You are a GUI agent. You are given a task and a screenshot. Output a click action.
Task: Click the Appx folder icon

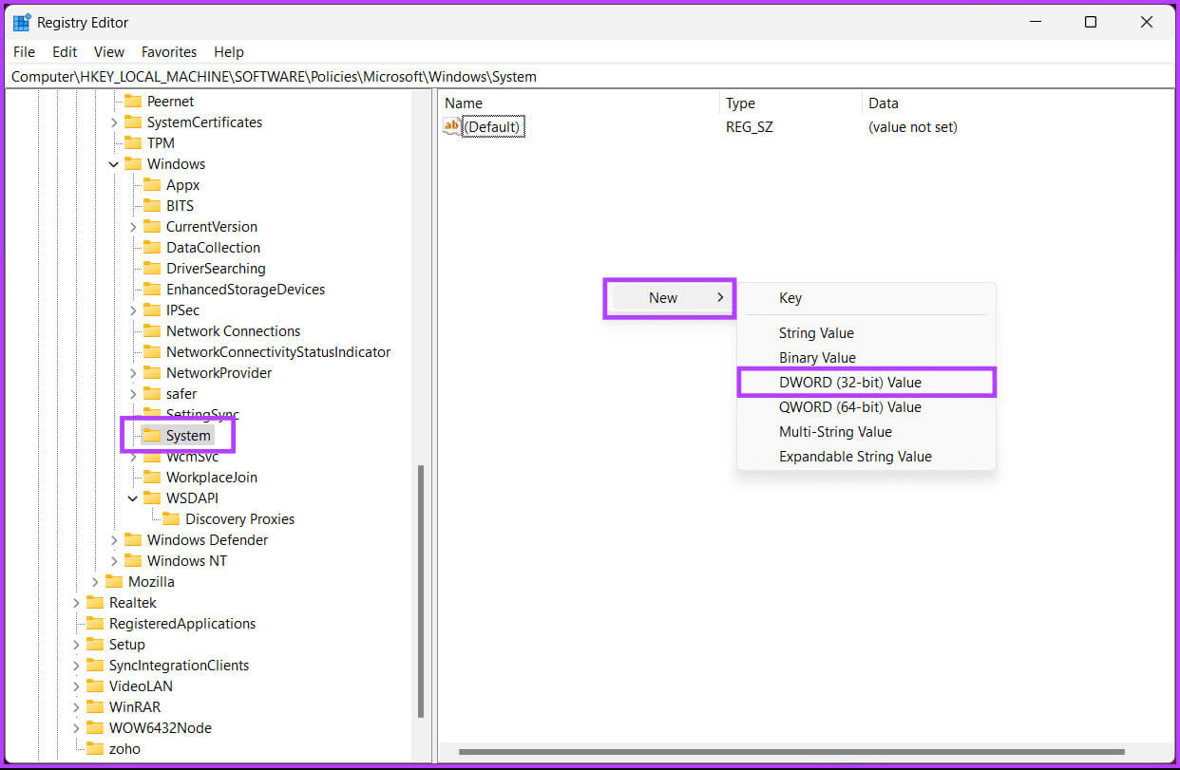coord(152,185)
